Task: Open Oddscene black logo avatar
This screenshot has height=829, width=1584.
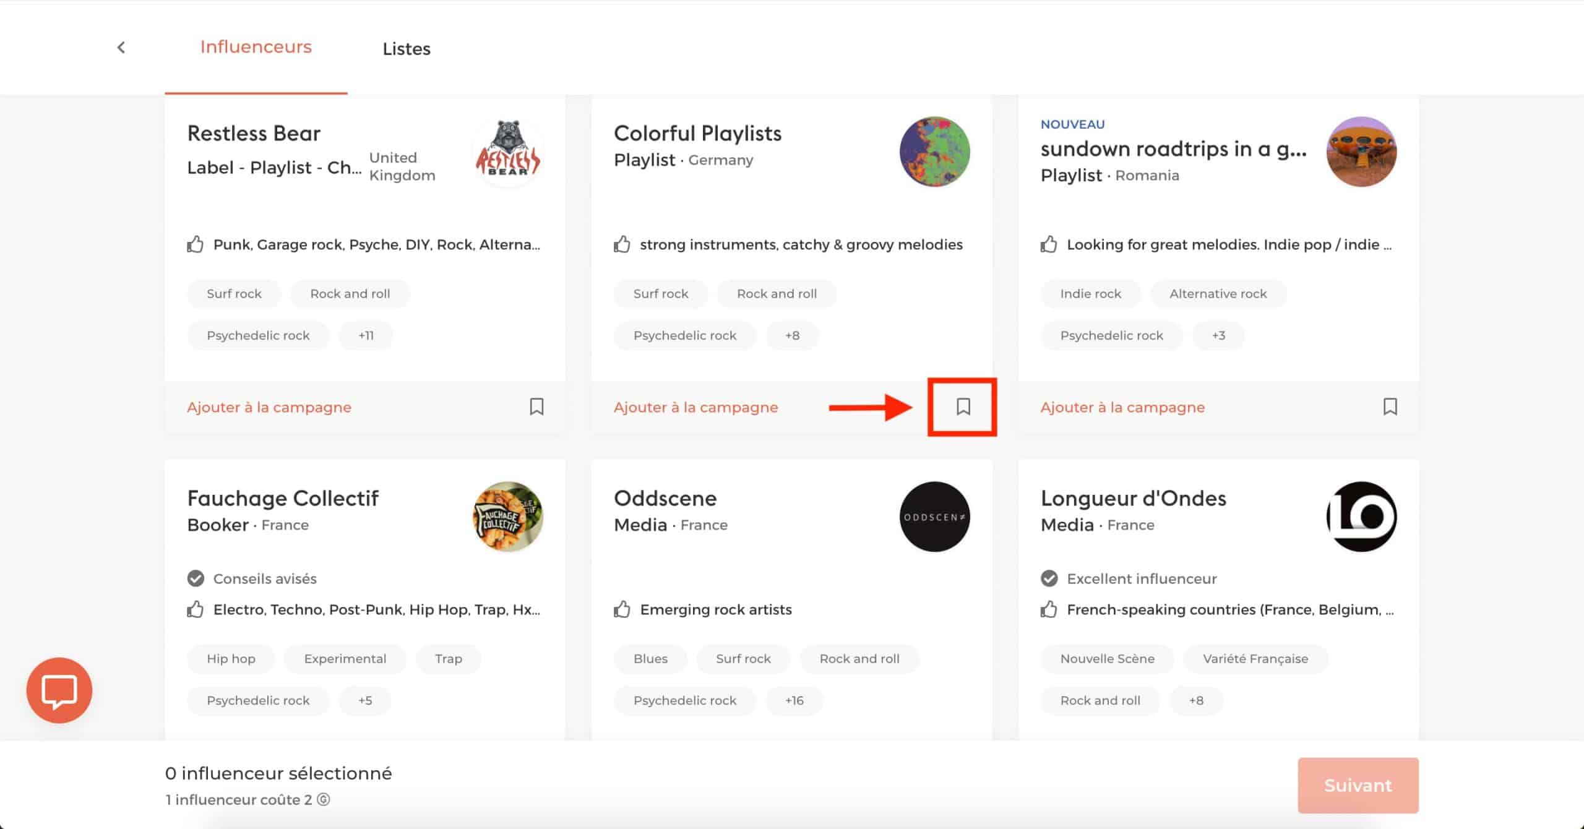Action: coord(935,517)
